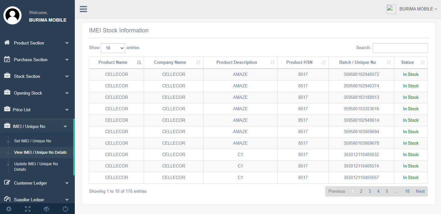This screenshot has width=441, height=214.
Task: Expand the Purchase Section chevron
Action: coord(67,60)
